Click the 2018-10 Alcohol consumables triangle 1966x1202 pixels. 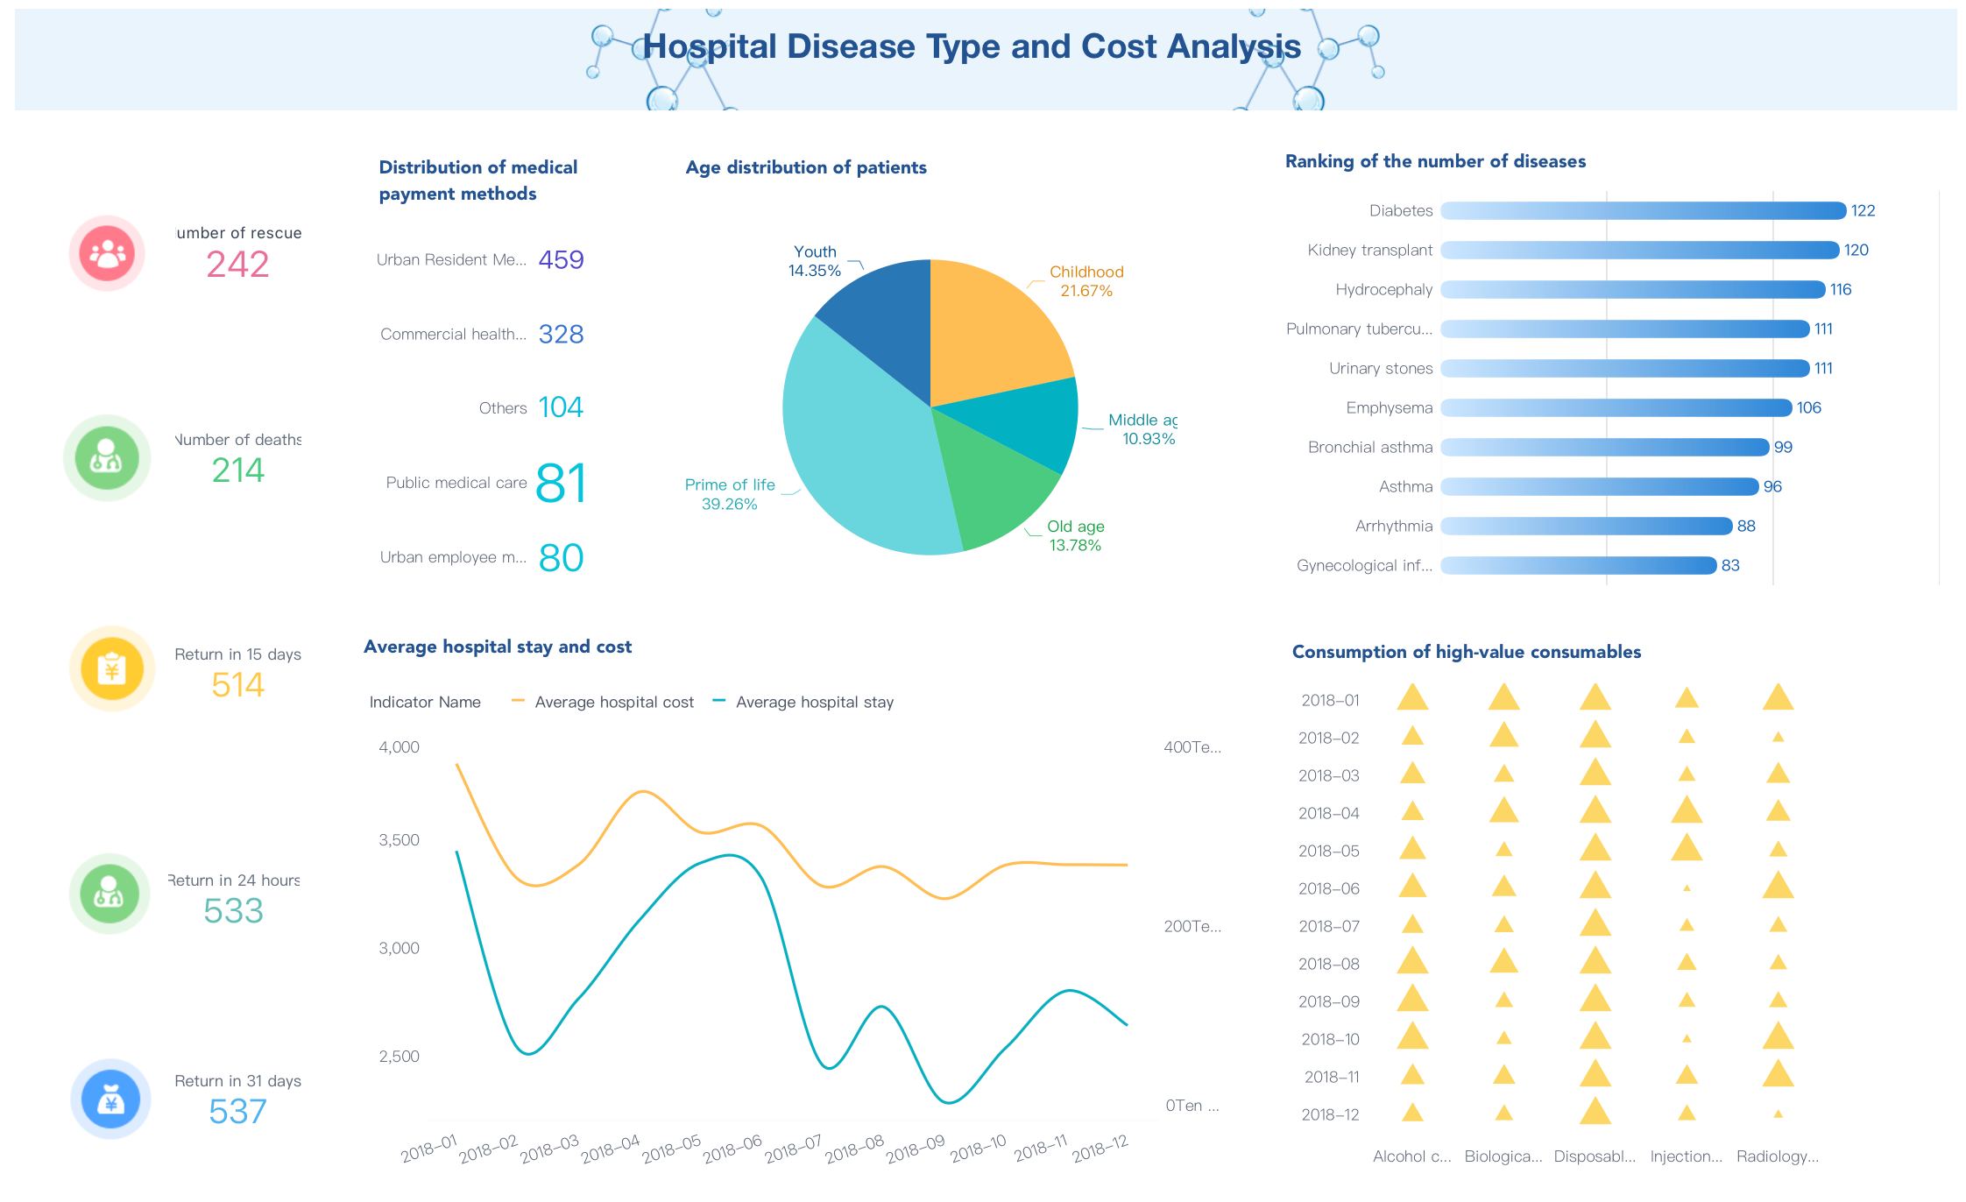(x=1412, y=1036)
